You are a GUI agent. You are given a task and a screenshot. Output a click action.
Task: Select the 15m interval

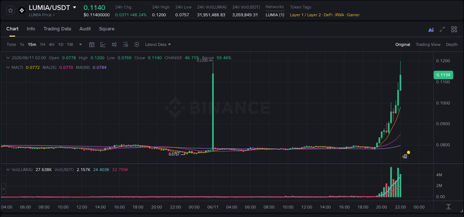pyautogui.click(x=32, y=44)
